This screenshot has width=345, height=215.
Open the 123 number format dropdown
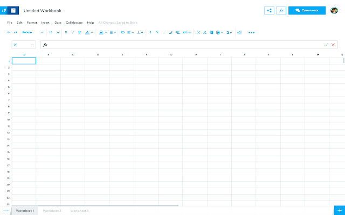(x=187, y=32)
